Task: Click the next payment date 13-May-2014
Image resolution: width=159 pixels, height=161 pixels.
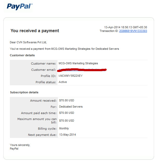Action: coord(68,135)
